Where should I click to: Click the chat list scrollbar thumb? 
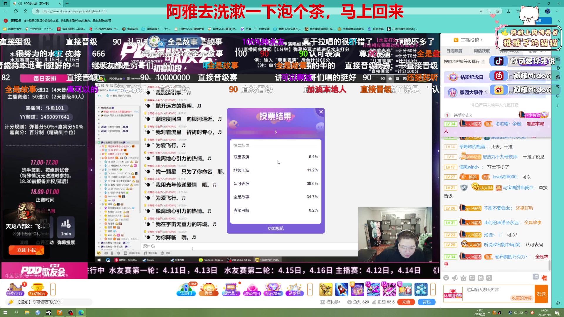549,265
